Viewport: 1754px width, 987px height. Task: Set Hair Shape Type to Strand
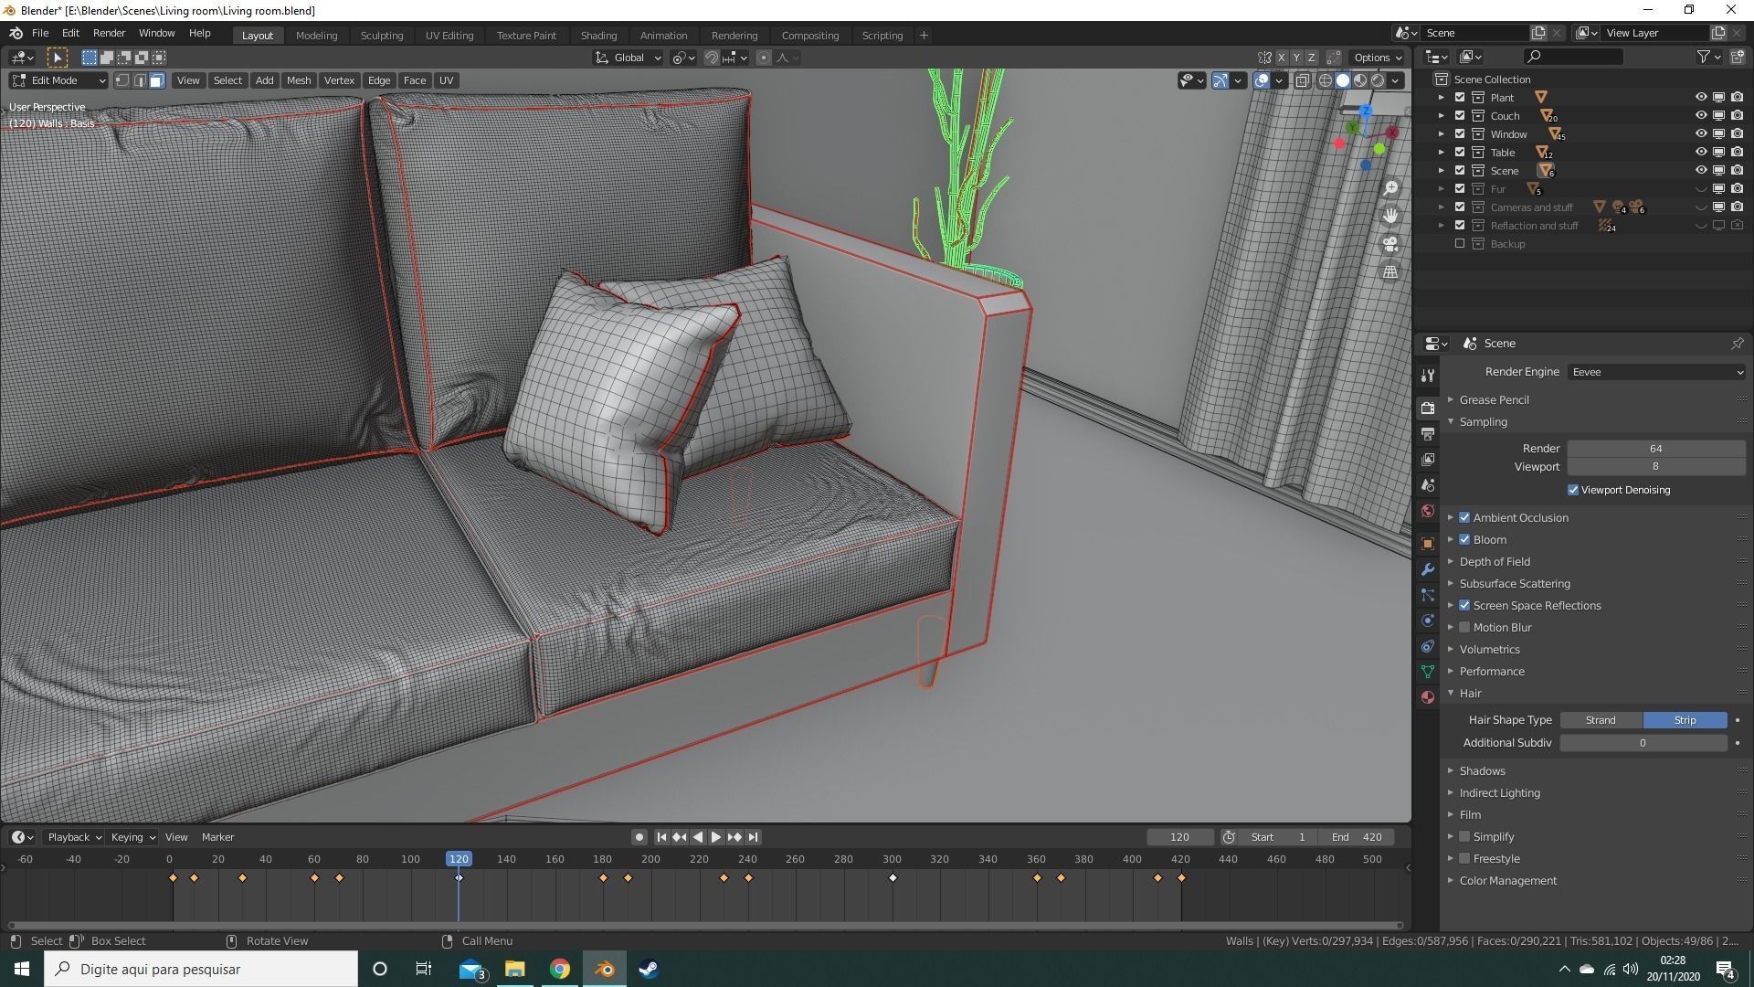tap(1600, 720)
